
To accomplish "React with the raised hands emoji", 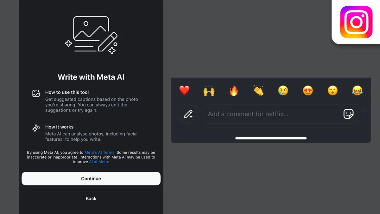I will tap(209, 91).
